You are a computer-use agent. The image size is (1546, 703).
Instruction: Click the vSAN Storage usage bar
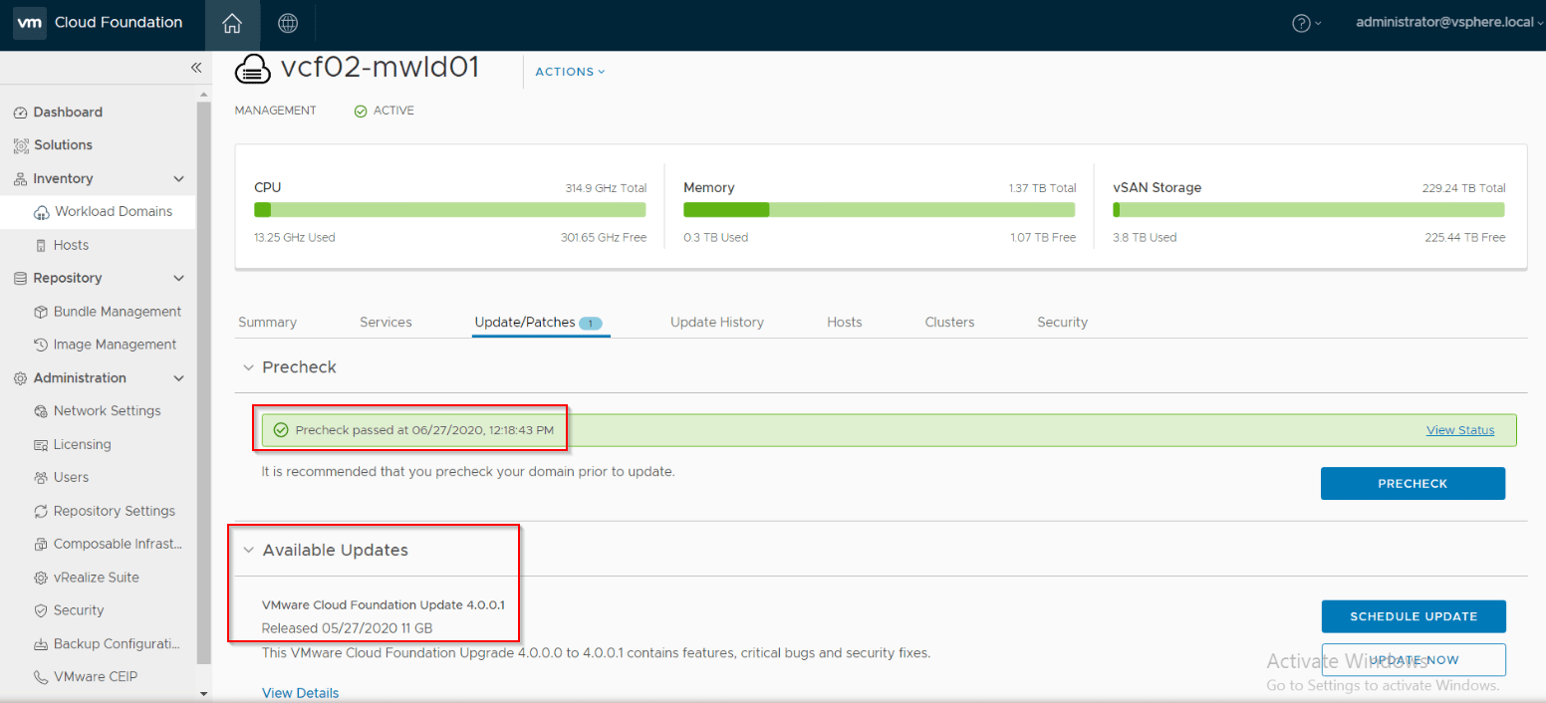coord(1309,210)
